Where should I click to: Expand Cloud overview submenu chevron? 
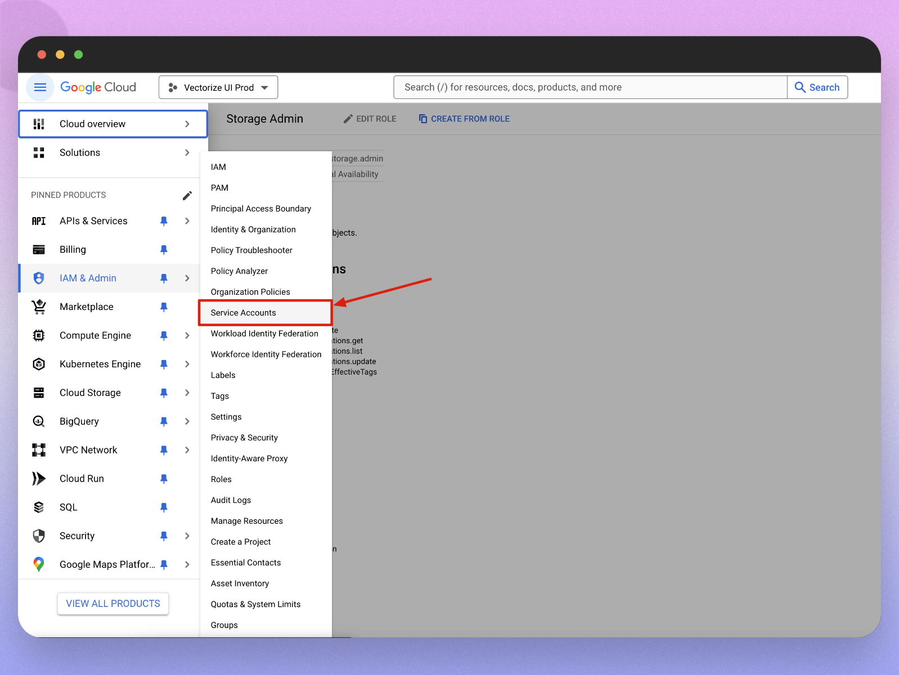187,124
